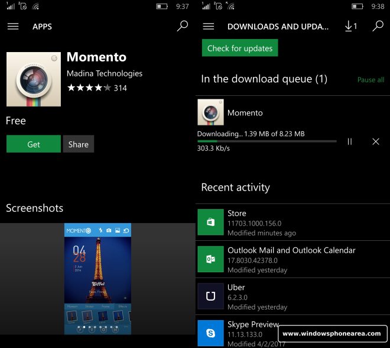
Task: Open hamburger menu on the Apps screen
Action: 13,27
